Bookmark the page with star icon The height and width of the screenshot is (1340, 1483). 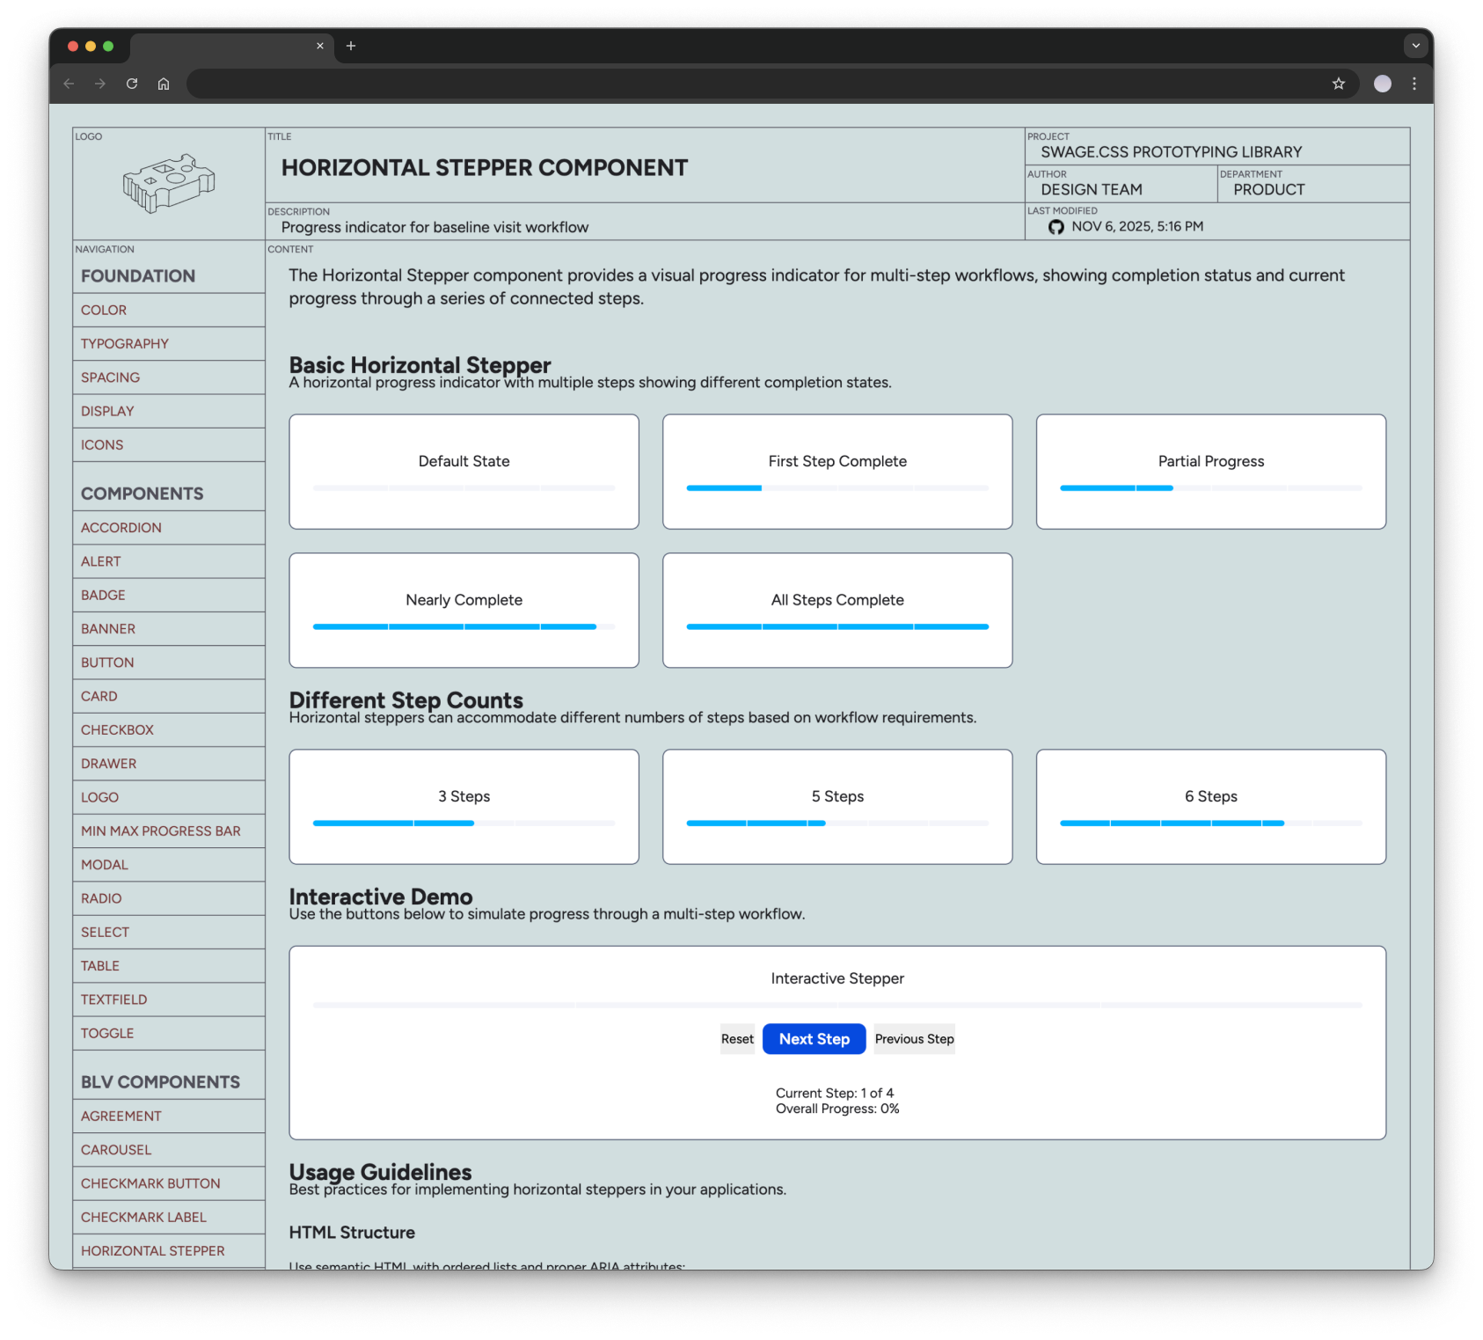point(1338,84)
